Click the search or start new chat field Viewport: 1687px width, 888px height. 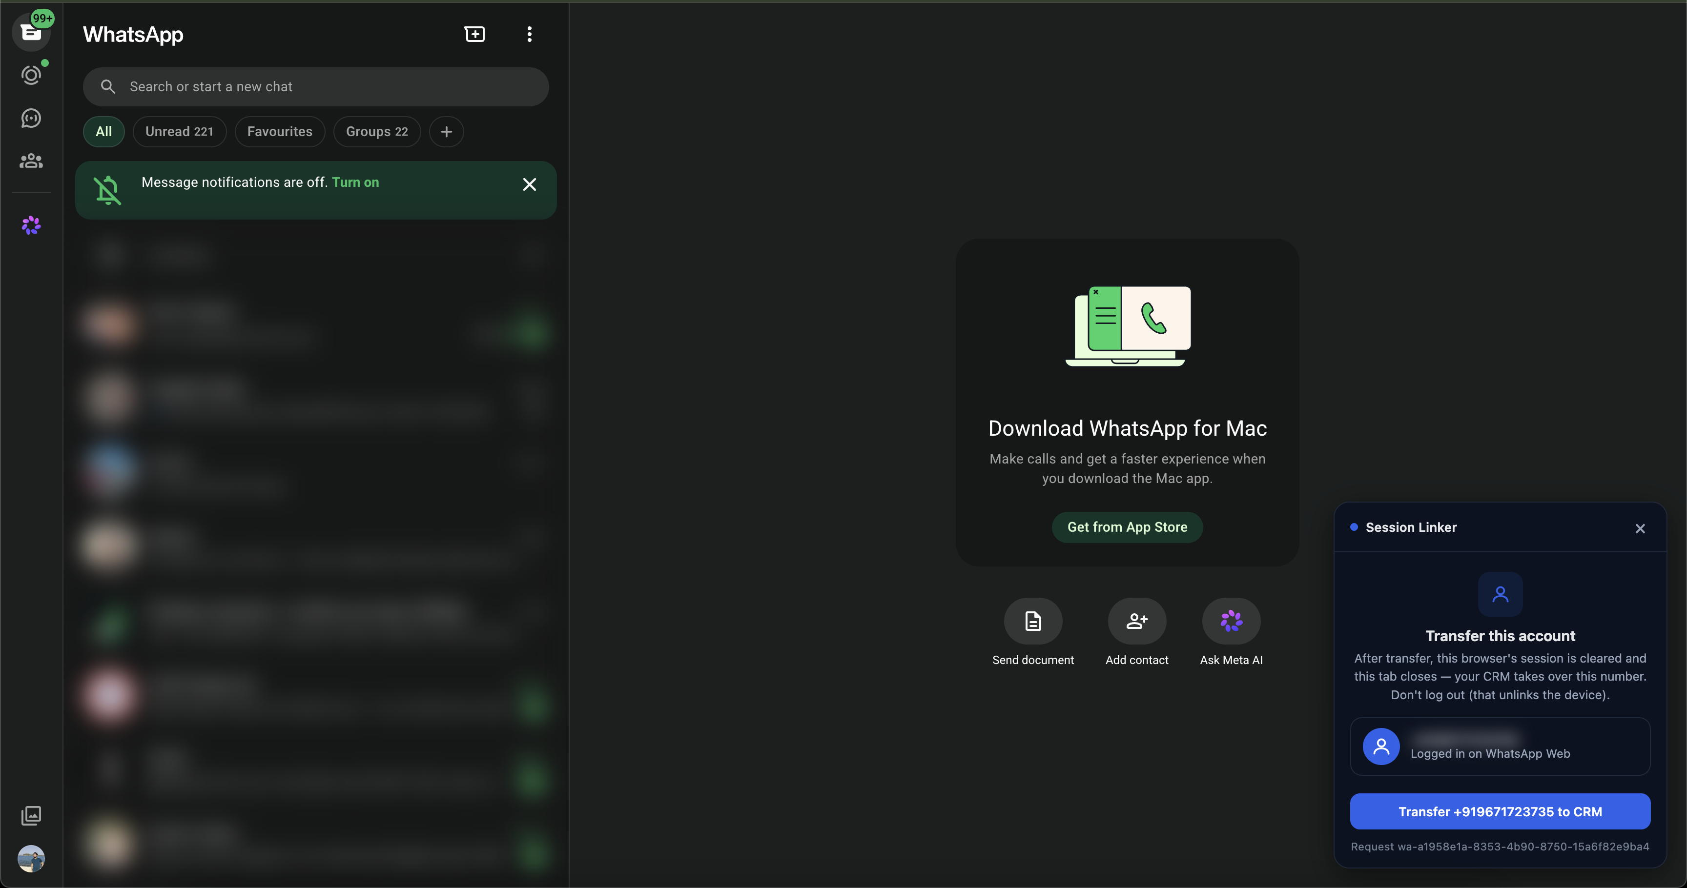[x=316, y=87]
